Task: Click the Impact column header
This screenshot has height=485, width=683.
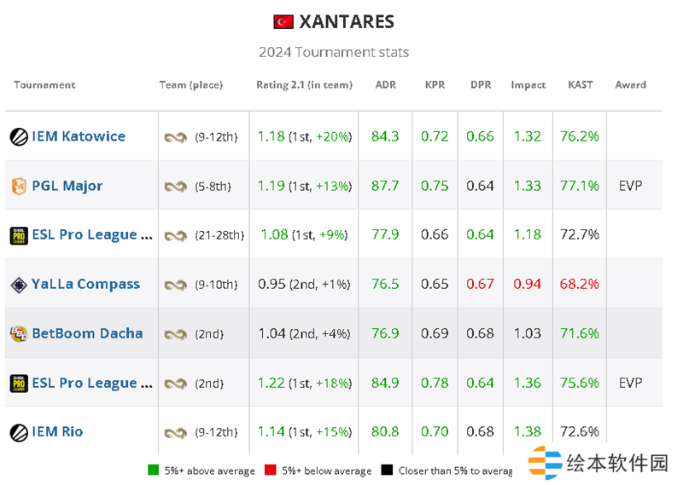Action: coord(528,85)
